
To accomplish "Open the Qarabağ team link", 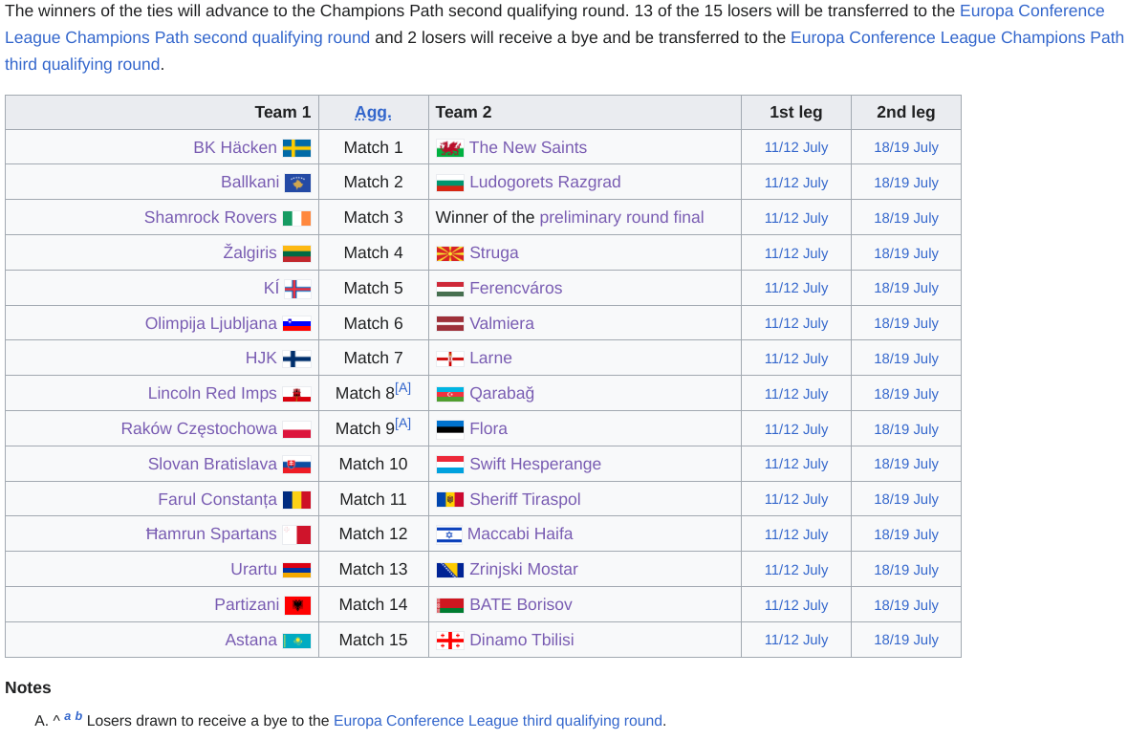I will 502,394.
